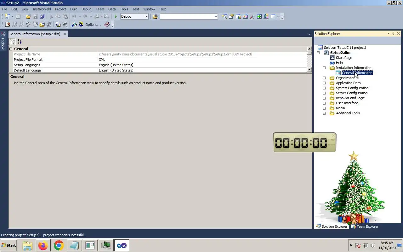Image resolution: width=403 pixels, height=252 pixels.
Task: Pin the Solution Explorer panel with auto-hide icon
Action: [393, 33]
